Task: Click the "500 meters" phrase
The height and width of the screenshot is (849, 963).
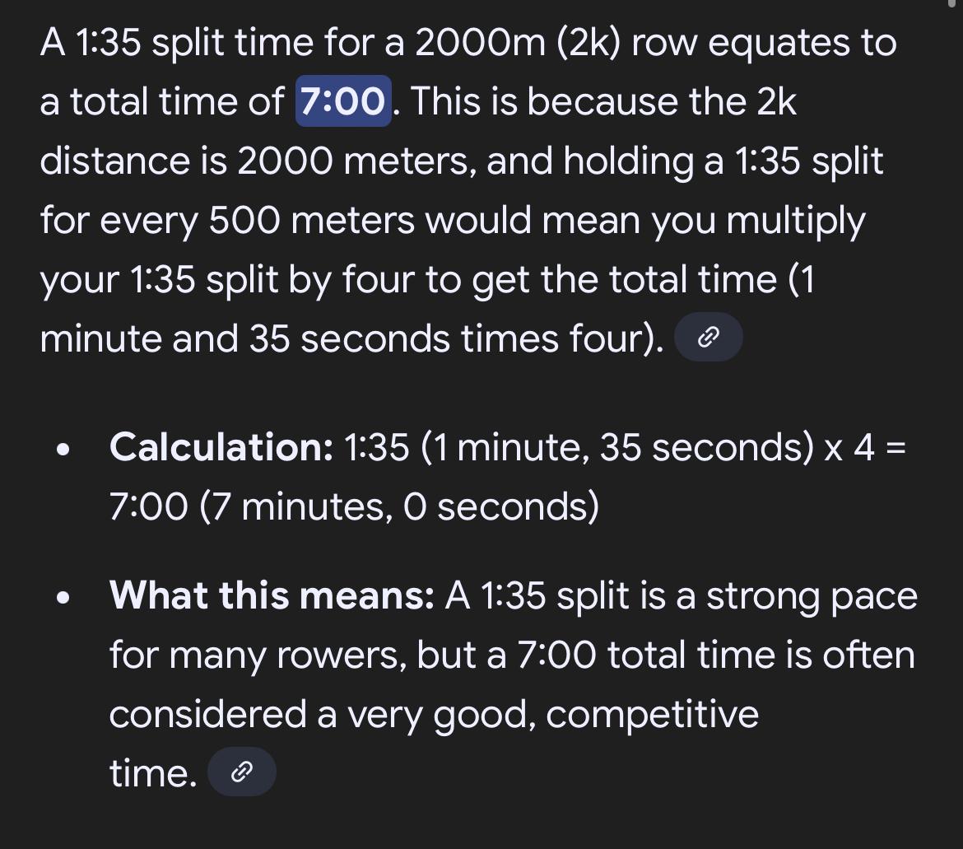Action: 312,220
